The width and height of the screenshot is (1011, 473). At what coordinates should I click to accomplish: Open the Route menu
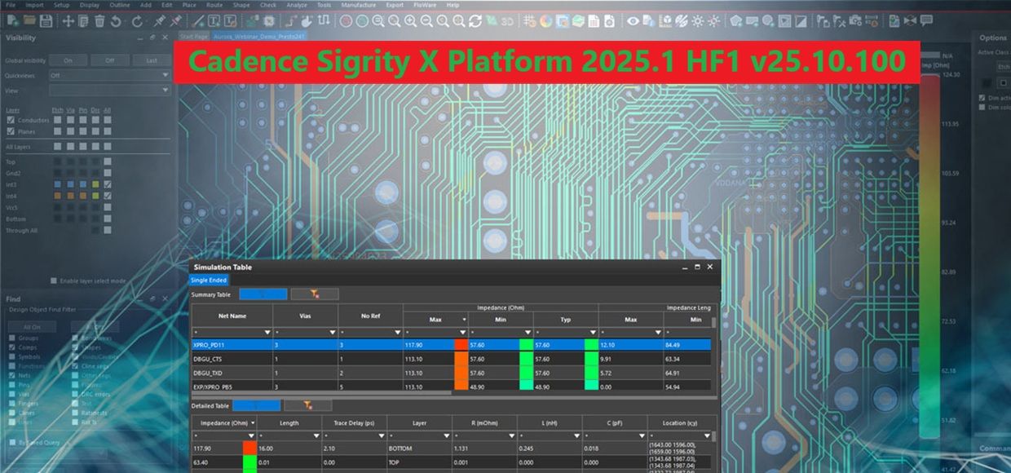(214, 5)
